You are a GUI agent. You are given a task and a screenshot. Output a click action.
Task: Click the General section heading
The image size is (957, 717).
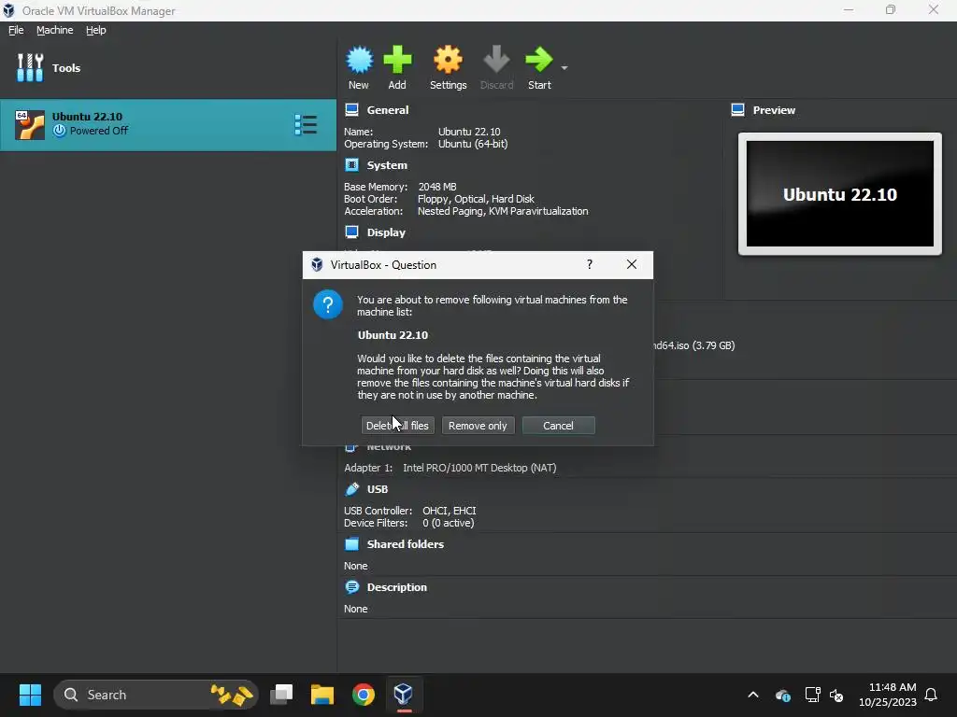click(388, 110)
